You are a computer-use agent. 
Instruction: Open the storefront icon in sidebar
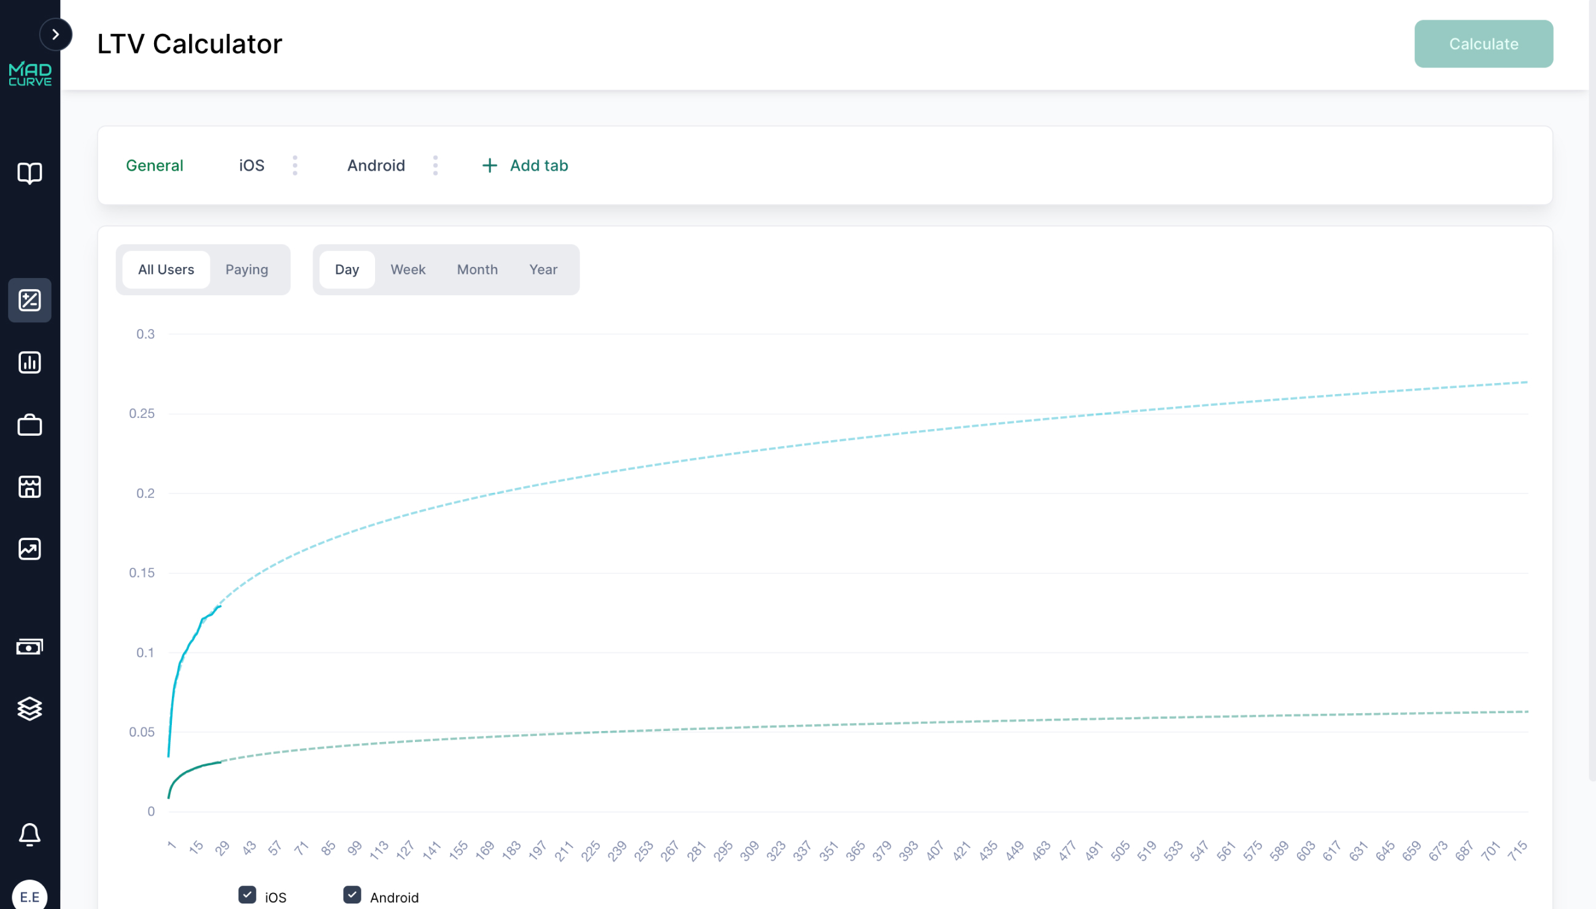(29, 487)
